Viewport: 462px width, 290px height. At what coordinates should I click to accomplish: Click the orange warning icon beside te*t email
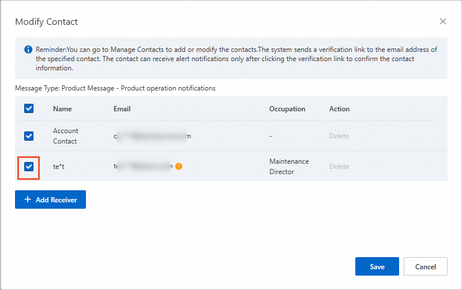[x=179, y=166]
